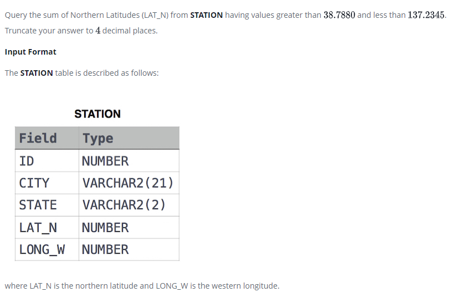
Task: Click the value 38.7880 in the question
Action: pos(339,15)
